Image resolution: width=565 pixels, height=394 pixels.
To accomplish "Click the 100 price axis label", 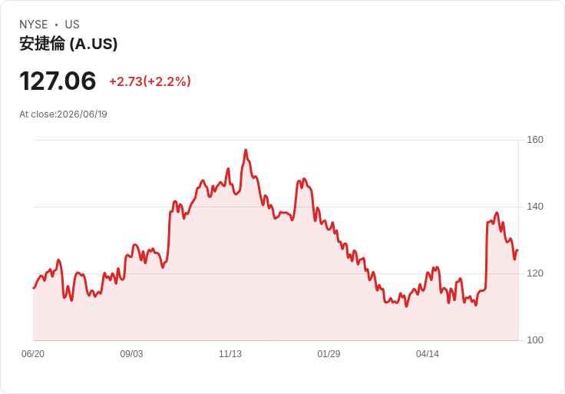I will point(535,340).
